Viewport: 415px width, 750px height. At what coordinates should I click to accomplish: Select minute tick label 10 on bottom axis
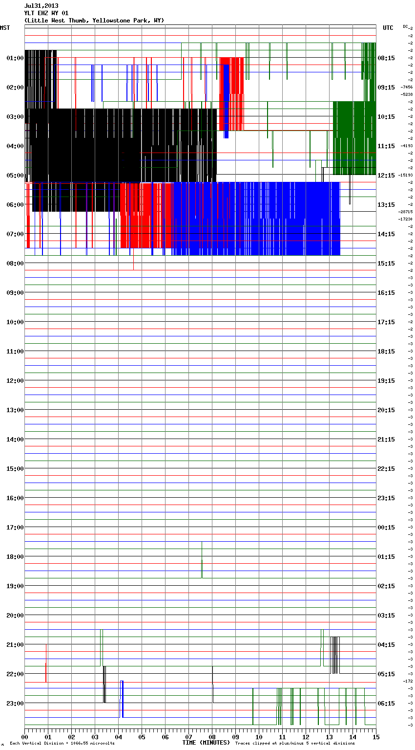[x=259, y=737]
